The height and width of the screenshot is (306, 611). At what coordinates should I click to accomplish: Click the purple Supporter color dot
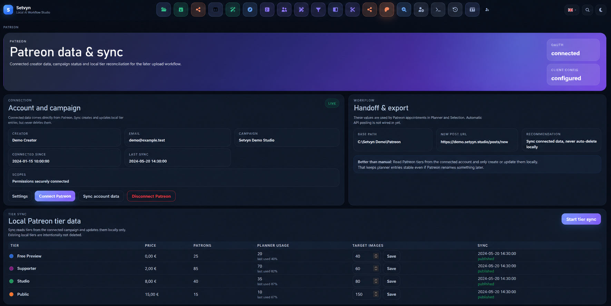click(x=11, y=268)
